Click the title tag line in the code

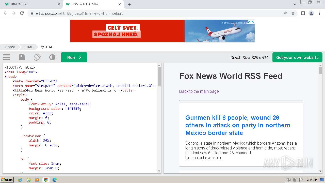point(74,90)
